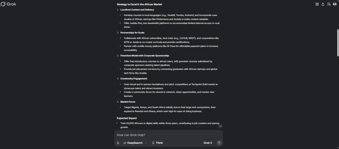Send the message with the up-arrow button
Screen dimensions: 339x149
pyautogui.click(x=219, y=143)
